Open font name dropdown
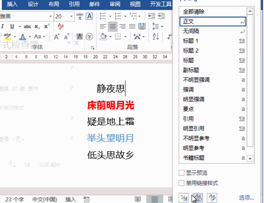Viewport: 264px width, 203px height. pyautogui.click(x=51, y=17)
